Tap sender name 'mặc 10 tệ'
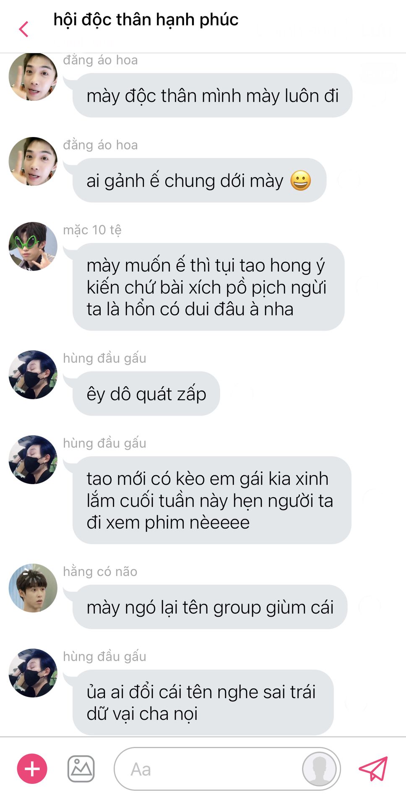The image size is (406, 807). [92, 230]
